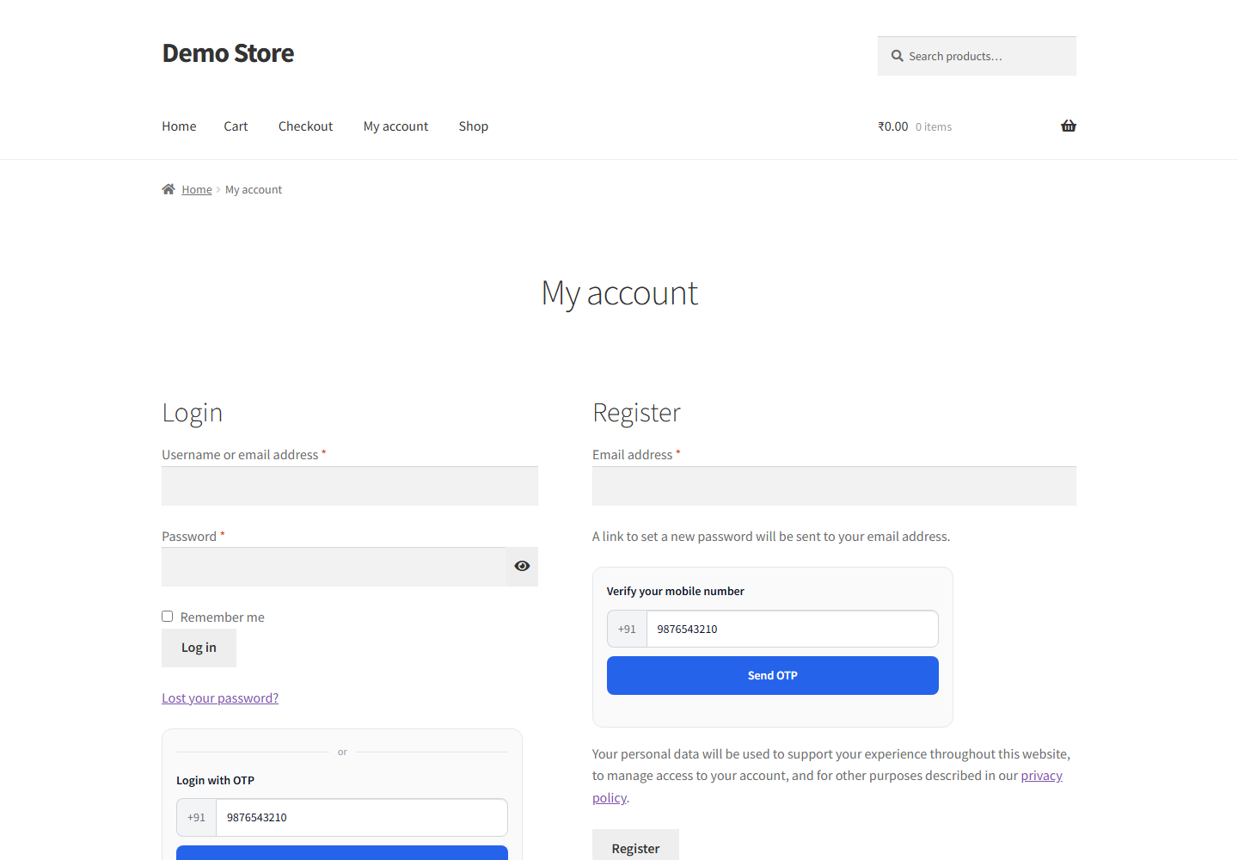Viewport: 1238px width, 860px height.
Task: Focus the Search products field
Action: point(977,56)
